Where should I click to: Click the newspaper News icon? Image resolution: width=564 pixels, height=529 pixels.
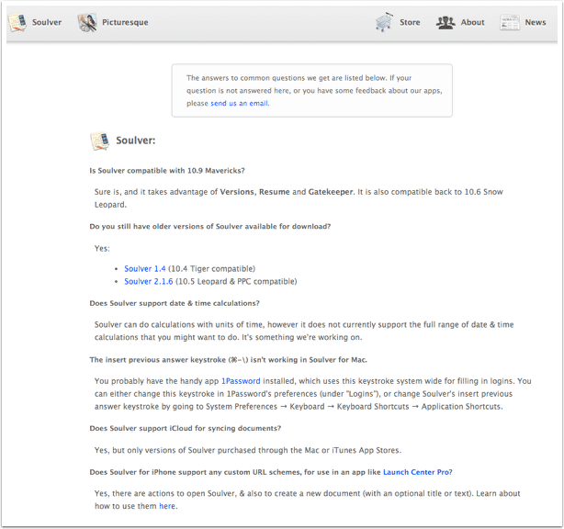tap(510, 22)
